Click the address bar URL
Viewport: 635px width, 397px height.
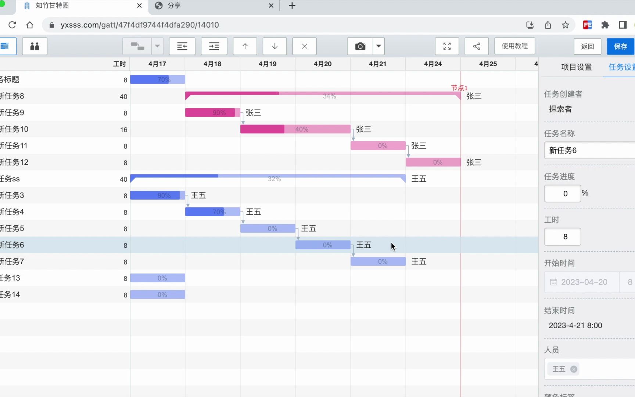point(140,25)
